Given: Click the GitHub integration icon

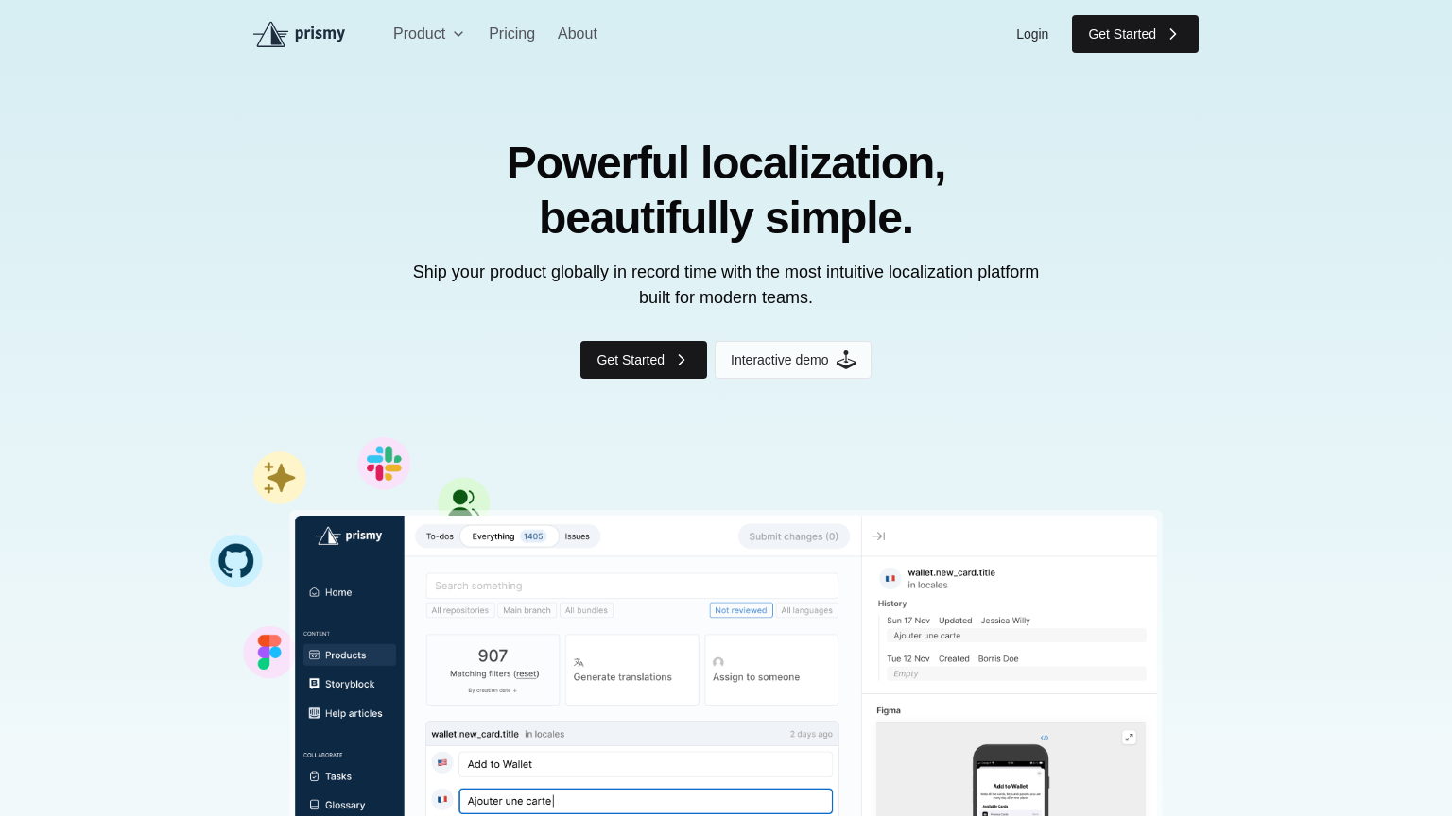Looking at the screenshot, I should (x=236, y=561).
